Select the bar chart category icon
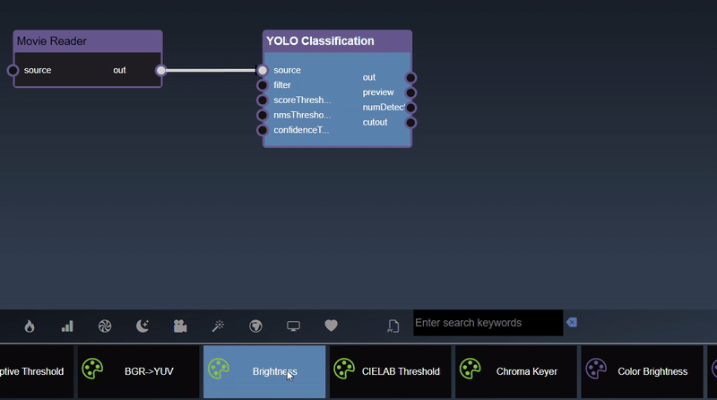This screenshot has height=400, width=717. [x=67, y=326]
